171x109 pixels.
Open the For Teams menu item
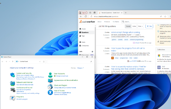click(116, 22)
